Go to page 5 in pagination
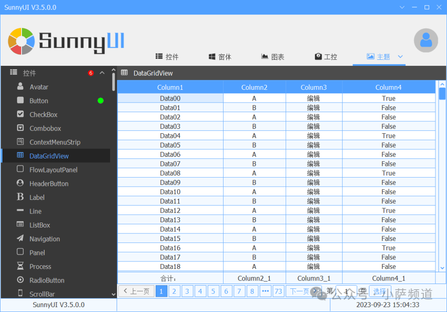The image size is (447, 312). tap(213, 291)
